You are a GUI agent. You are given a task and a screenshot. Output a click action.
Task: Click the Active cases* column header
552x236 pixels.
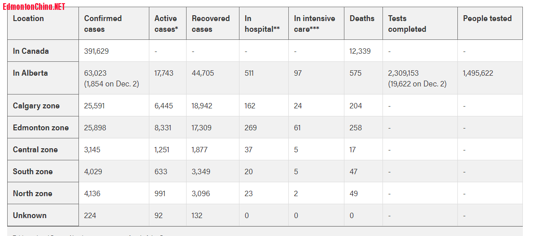(168, 23)
